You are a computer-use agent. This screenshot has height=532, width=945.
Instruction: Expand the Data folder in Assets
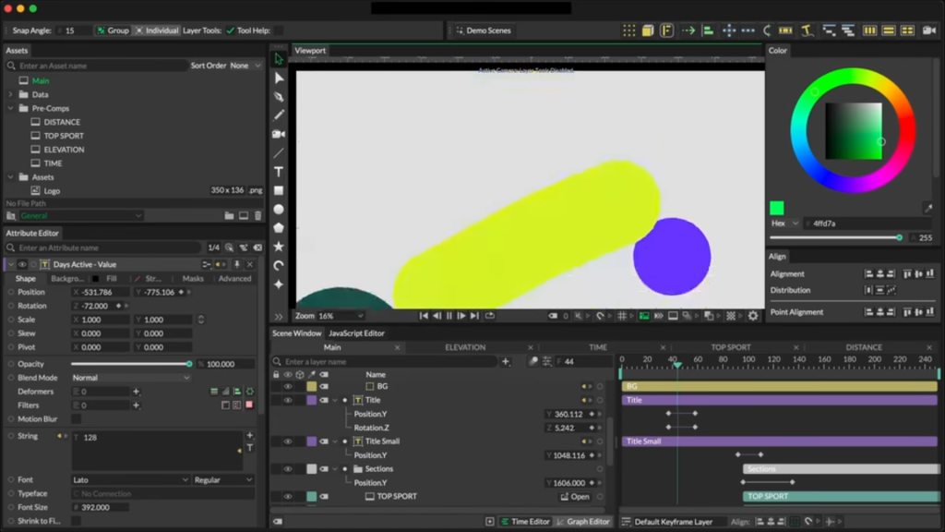coord(11,94)
